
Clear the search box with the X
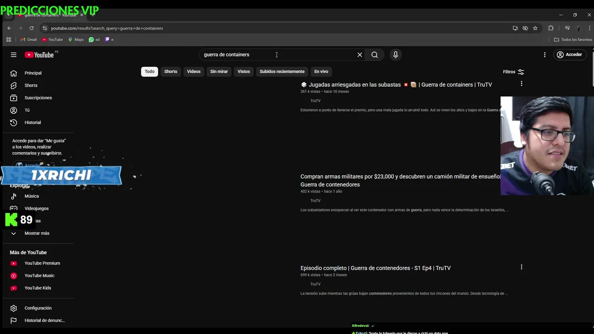click(360, 55)
